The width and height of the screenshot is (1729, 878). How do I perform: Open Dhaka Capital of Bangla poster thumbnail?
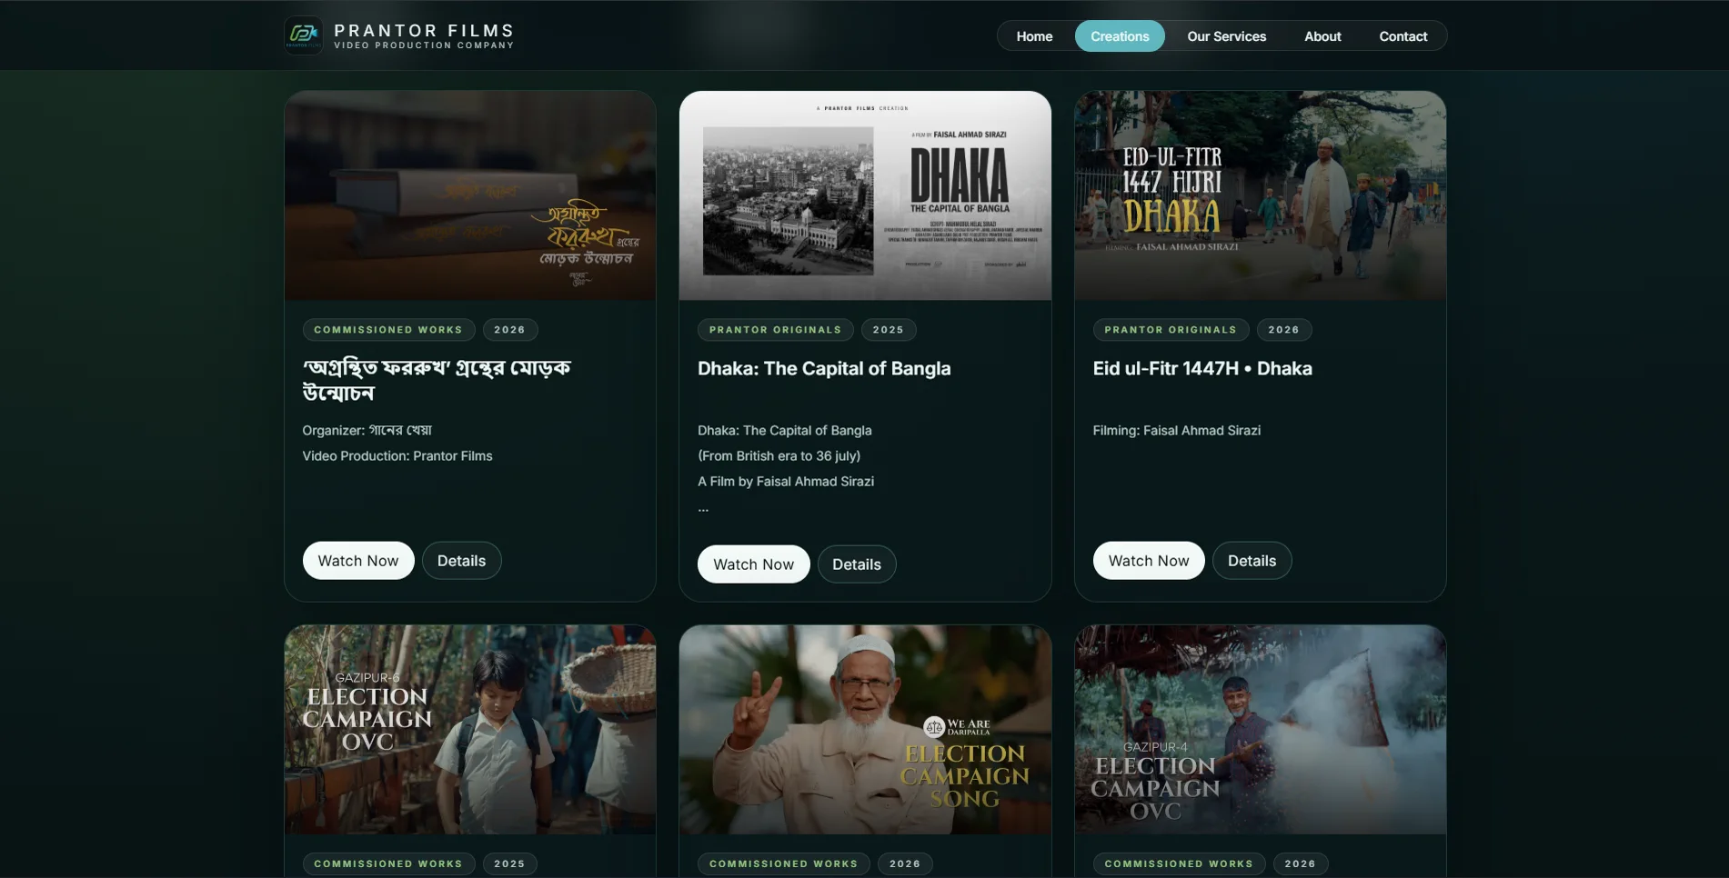[865, 195]
